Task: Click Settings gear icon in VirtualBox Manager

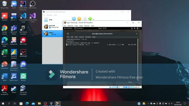Action: tap(79, 19)
